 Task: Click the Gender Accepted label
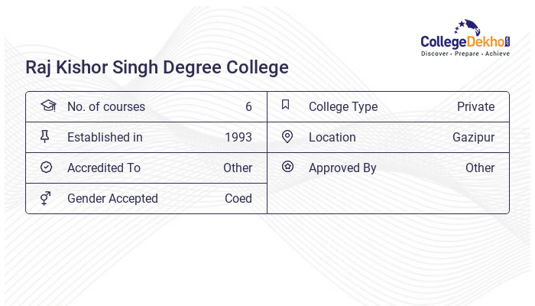(112, 198)
